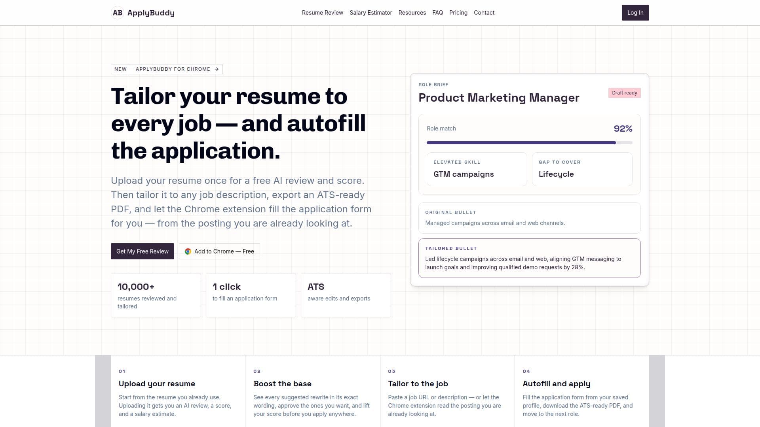Click the ATS aware edits stat card
Image resolution: width=760 pixels, height=427 pixels.
pyautogui.click(x=346, y=295)
